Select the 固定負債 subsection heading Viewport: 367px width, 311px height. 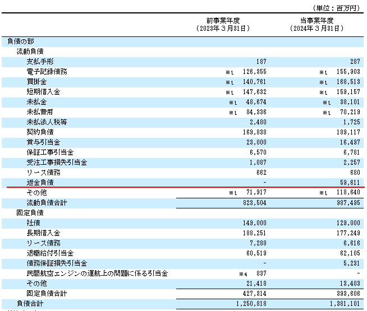tap(28, 213)
